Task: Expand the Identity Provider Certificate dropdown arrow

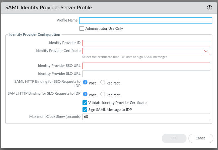Action: tap(206, 51)
